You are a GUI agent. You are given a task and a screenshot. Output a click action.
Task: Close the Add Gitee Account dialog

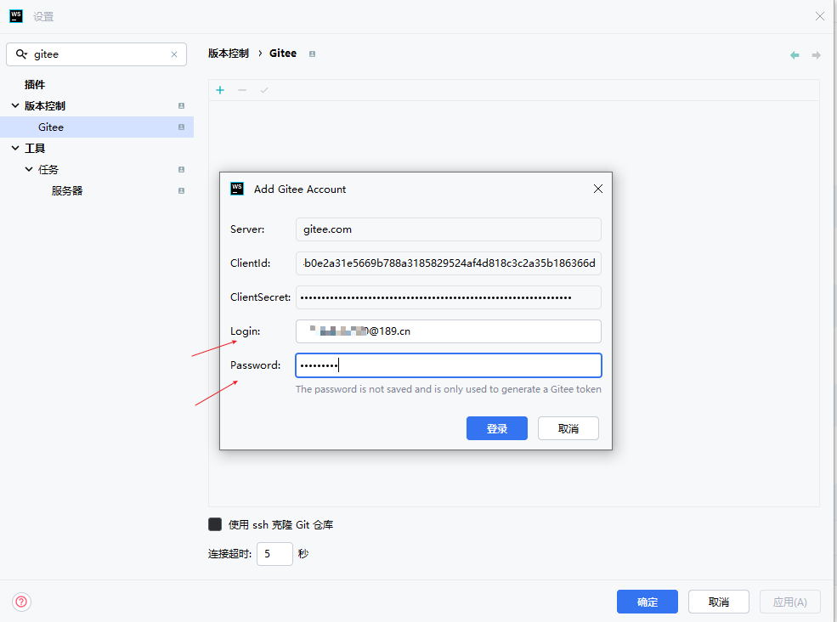(598, 189)
